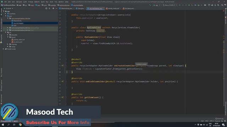
Task: Click the CRLF line separator in status bar
Action: coord(207,121)
